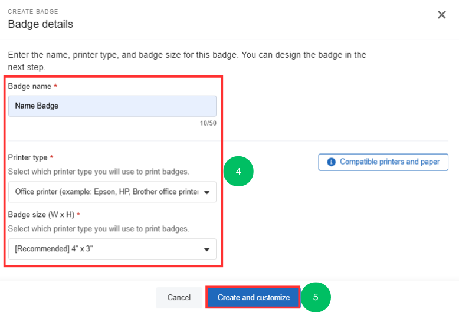This screenshot has height=312, width=459.
Task: Click helper text below Printer type label
Action: click(x=99, y=172)
